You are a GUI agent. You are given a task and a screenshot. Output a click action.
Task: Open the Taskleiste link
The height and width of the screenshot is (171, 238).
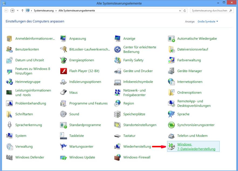tap(77, 136)
